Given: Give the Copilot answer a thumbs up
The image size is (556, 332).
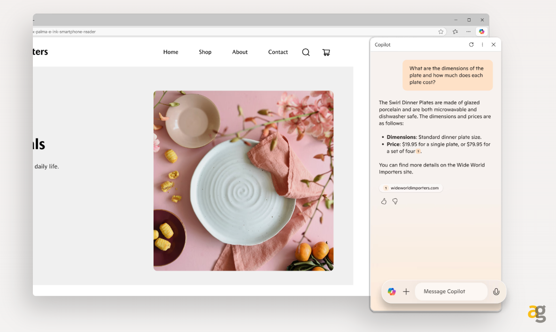Looking at the screenshot, I should [384, 201].
